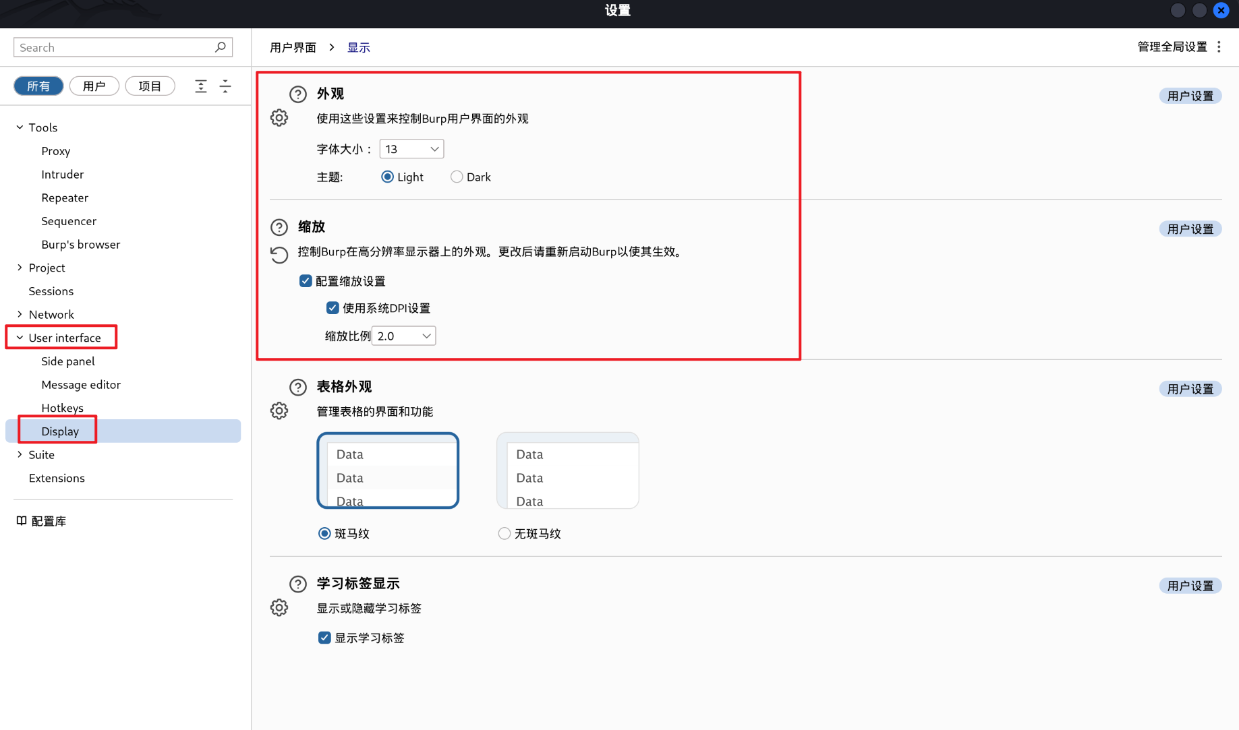Click 用户设置 badge for 缩放
The width and height of the screenshot is (1239, 730).
(1190, 229)
